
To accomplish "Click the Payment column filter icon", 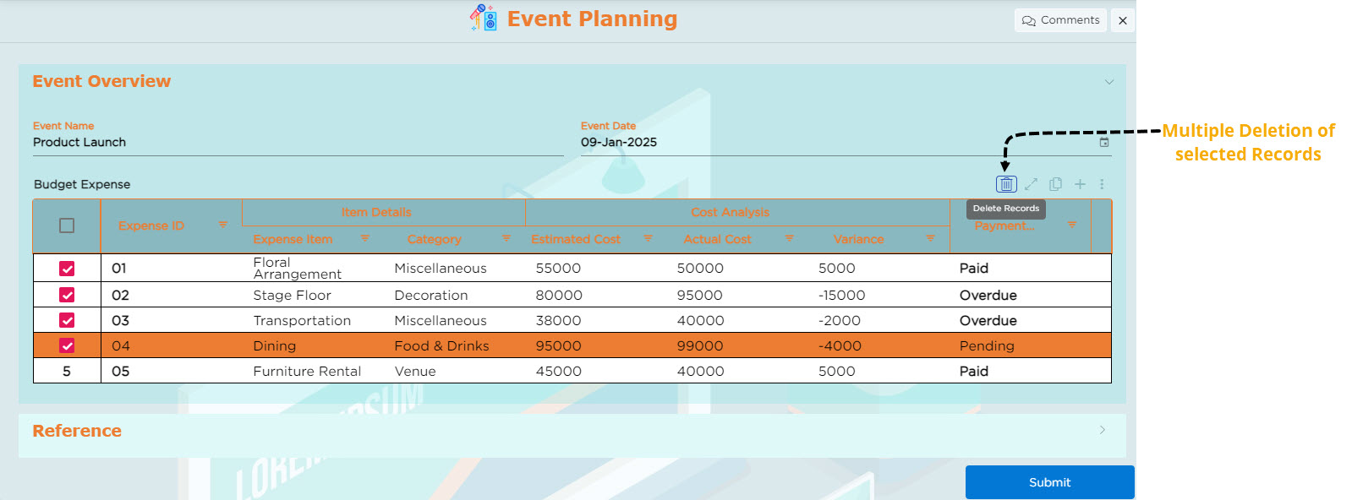I will [x=1072, y=226].
